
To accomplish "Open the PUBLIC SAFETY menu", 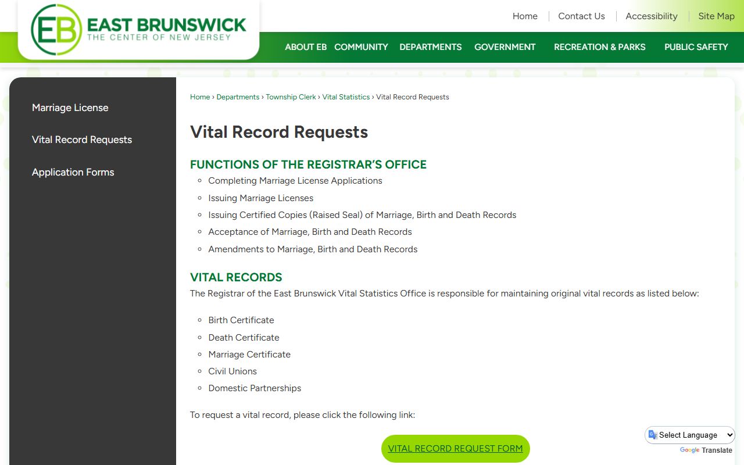I will (696, 47).
